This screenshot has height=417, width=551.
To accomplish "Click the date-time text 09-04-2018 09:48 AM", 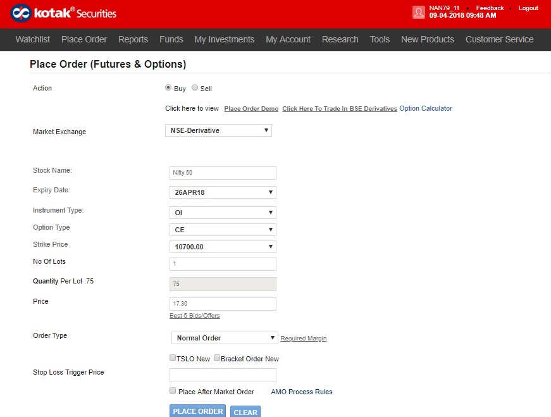I will (x=462, y=15).
